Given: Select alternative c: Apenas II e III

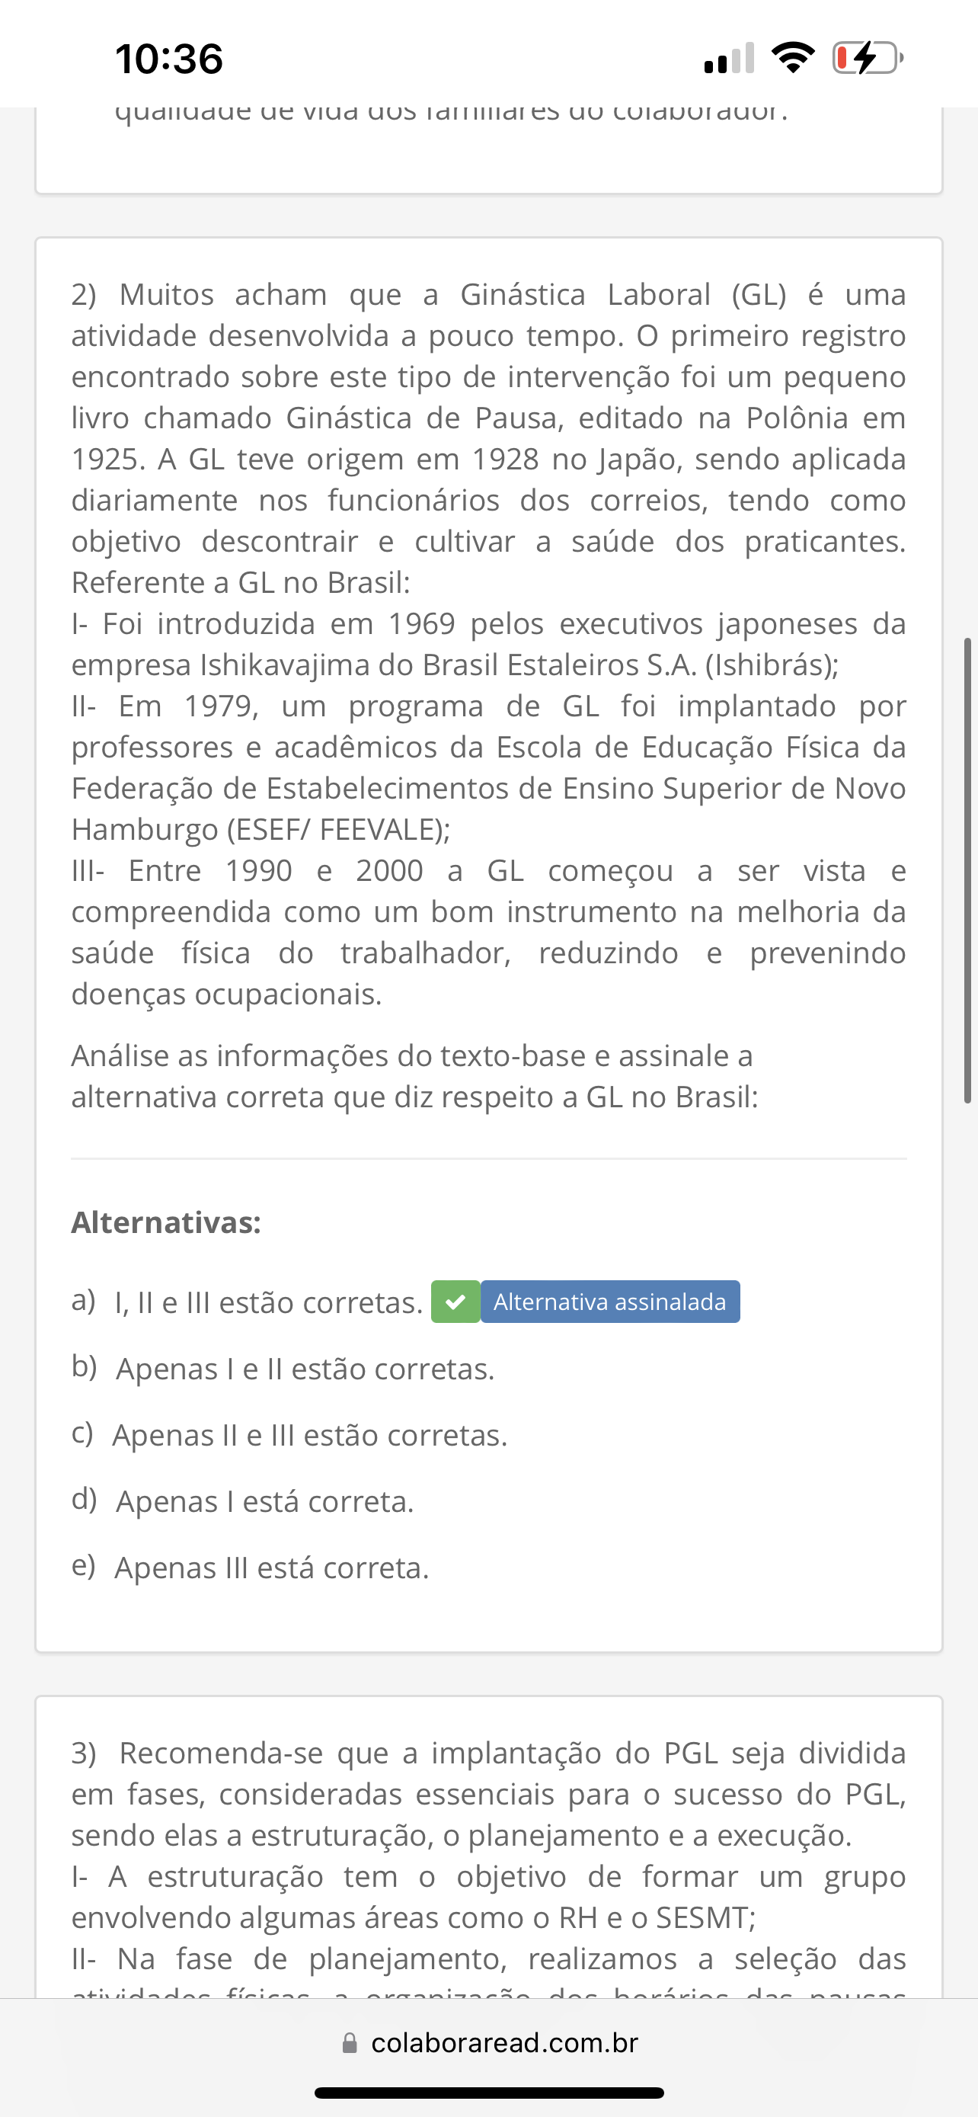Looking at the screenshot, I should tap(309, 1436).
